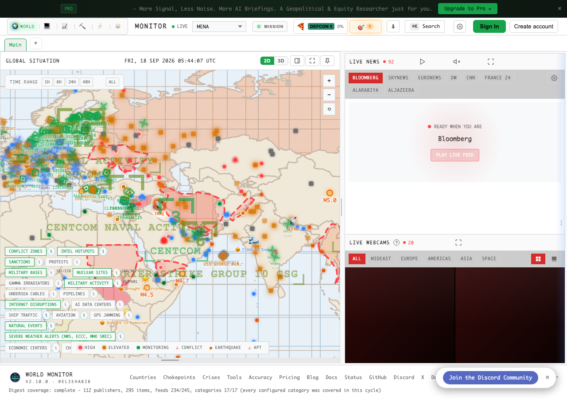Play the Live News stream
This screenshot has width=567, height=399.
tap(423, 62)
